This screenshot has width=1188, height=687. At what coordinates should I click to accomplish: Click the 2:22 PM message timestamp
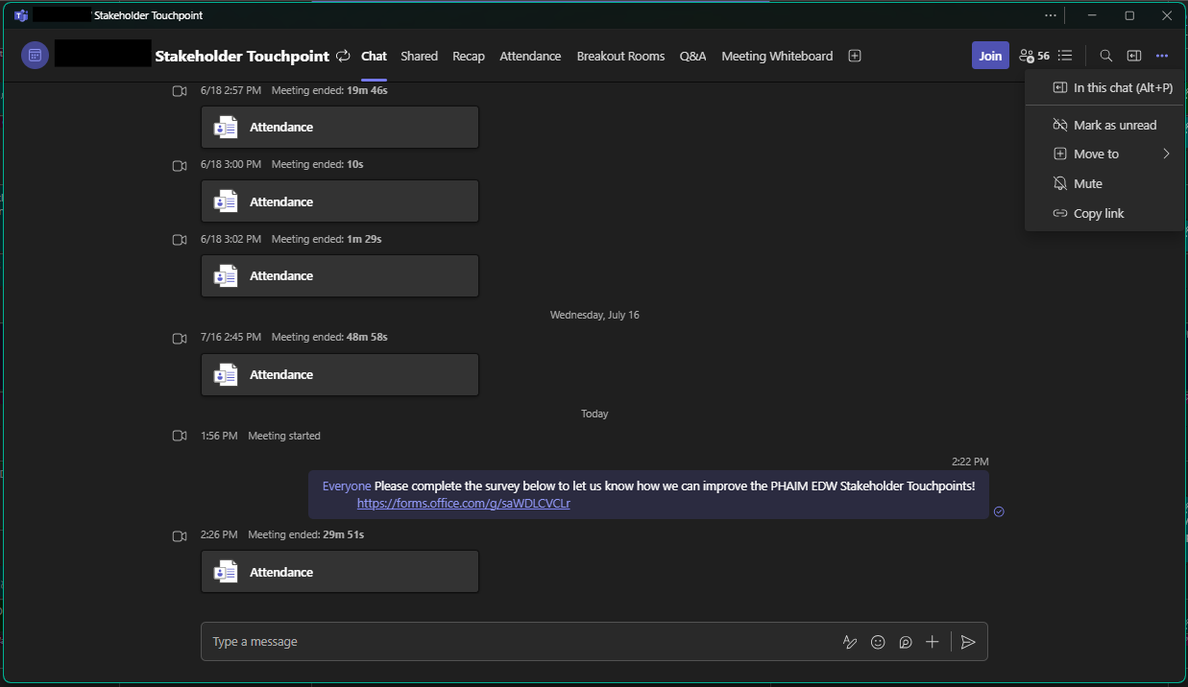(x=970, y=462)
